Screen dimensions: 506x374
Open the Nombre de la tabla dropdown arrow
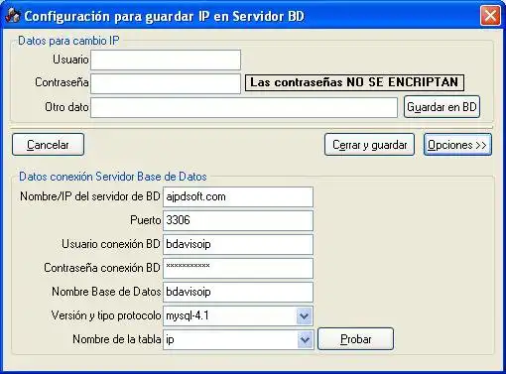tap(305, 339)
